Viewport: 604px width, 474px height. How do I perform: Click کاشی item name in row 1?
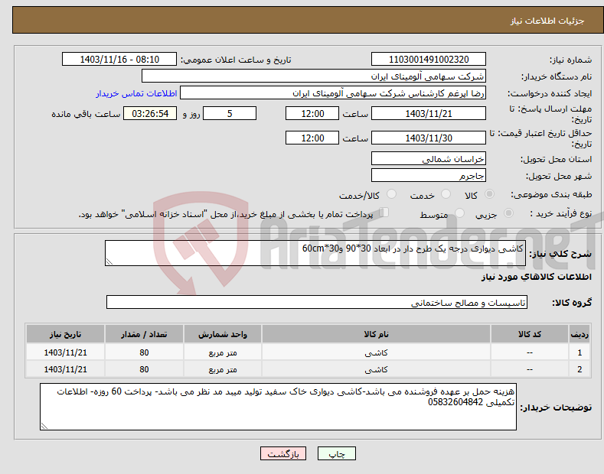(376, 352)
